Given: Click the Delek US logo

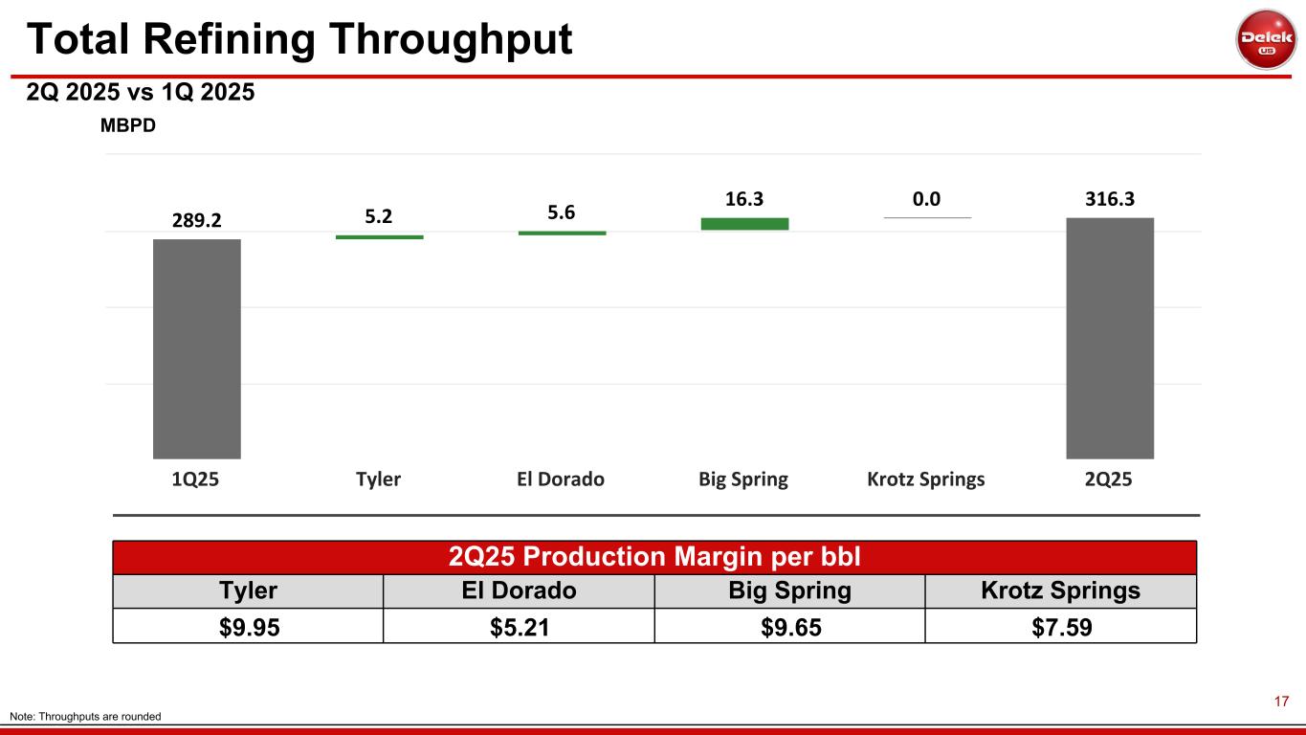Looking at the screenshot, I should click(1266, 38).
